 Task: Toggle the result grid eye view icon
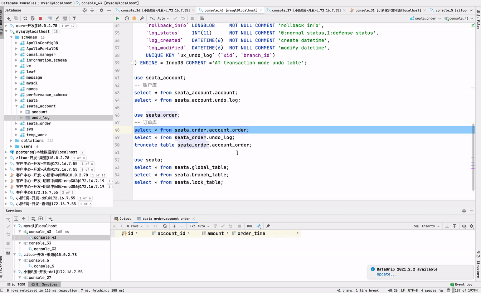[464, 226]
